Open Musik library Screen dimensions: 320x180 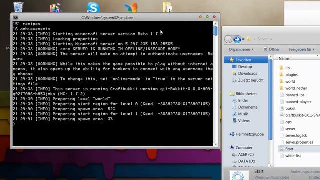243,114
